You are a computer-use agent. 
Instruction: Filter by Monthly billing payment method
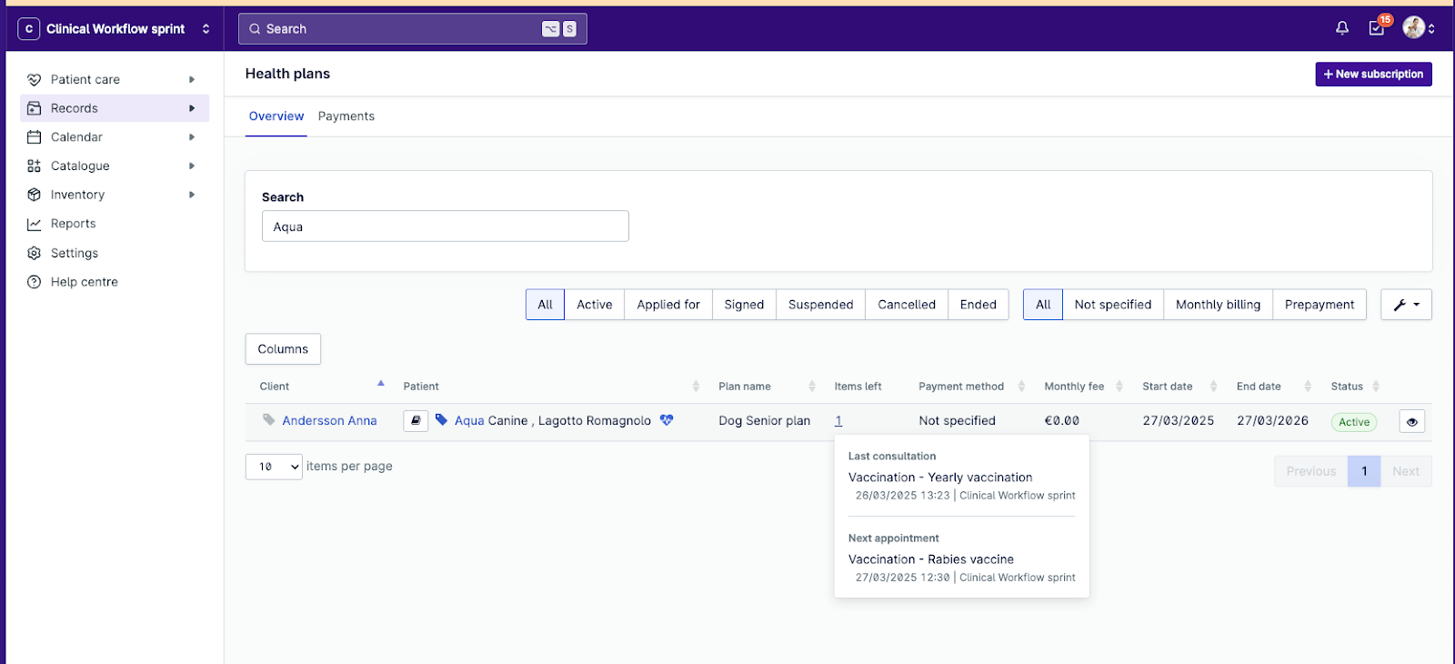click(1218, 305)
